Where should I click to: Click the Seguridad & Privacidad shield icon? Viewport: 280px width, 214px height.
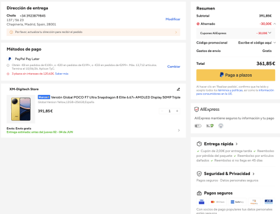[199, 174]
